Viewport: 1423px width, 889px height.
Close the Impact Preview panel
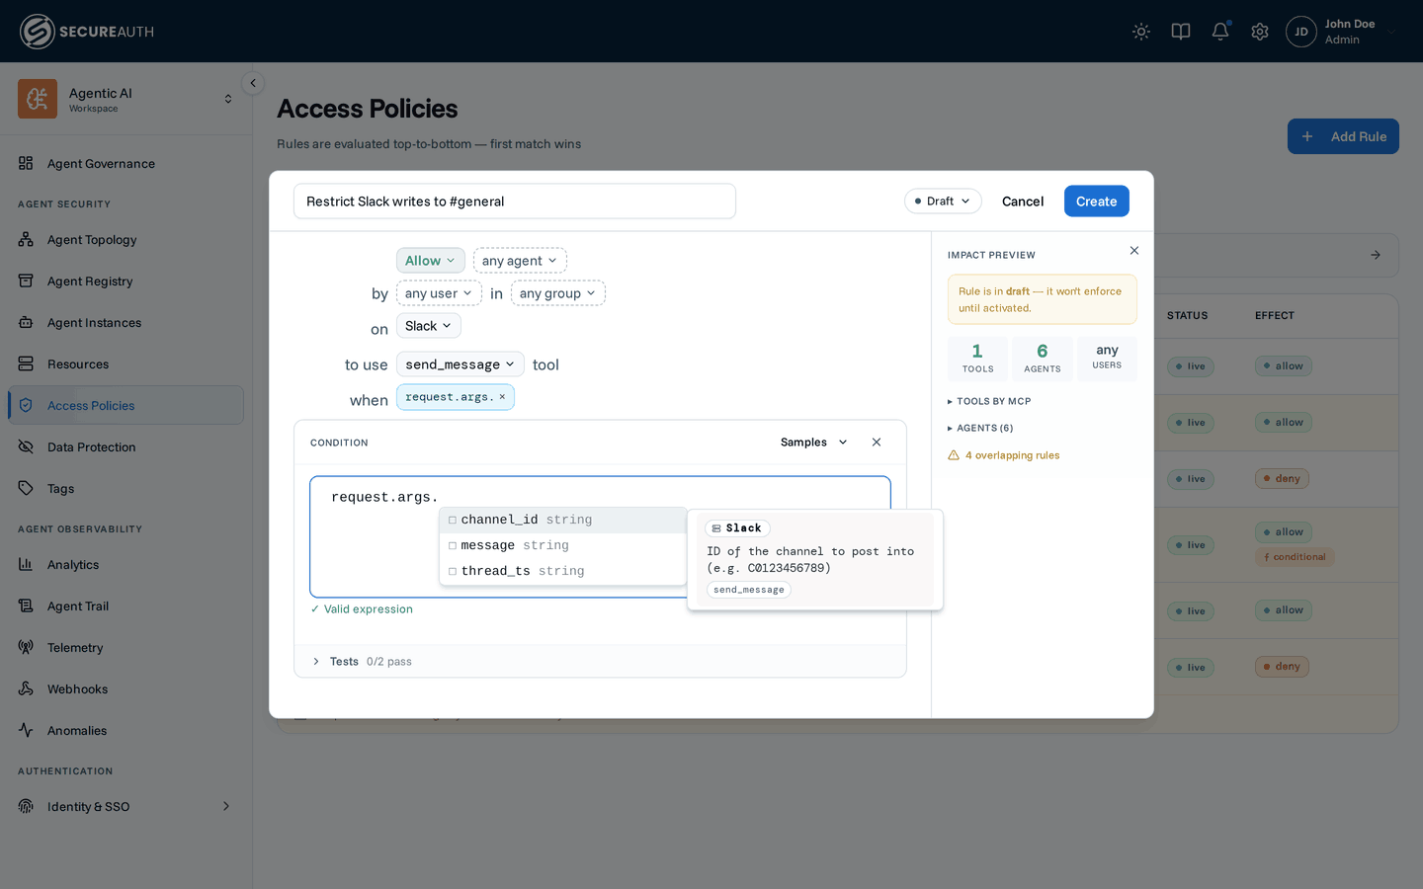point(1134,251)
